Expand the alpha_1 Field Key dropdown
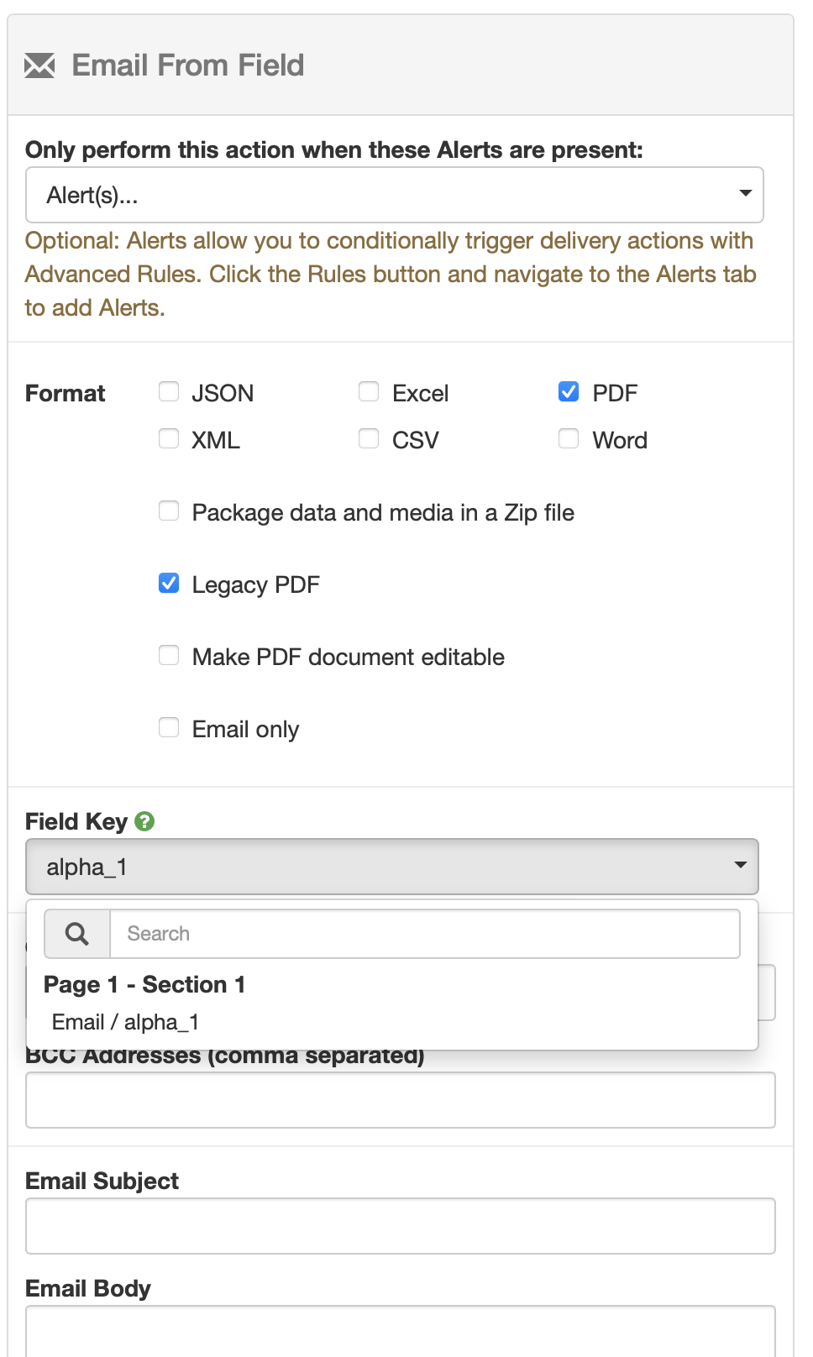This screenshot has height=1357, width=813. click(x=391, y=867)
